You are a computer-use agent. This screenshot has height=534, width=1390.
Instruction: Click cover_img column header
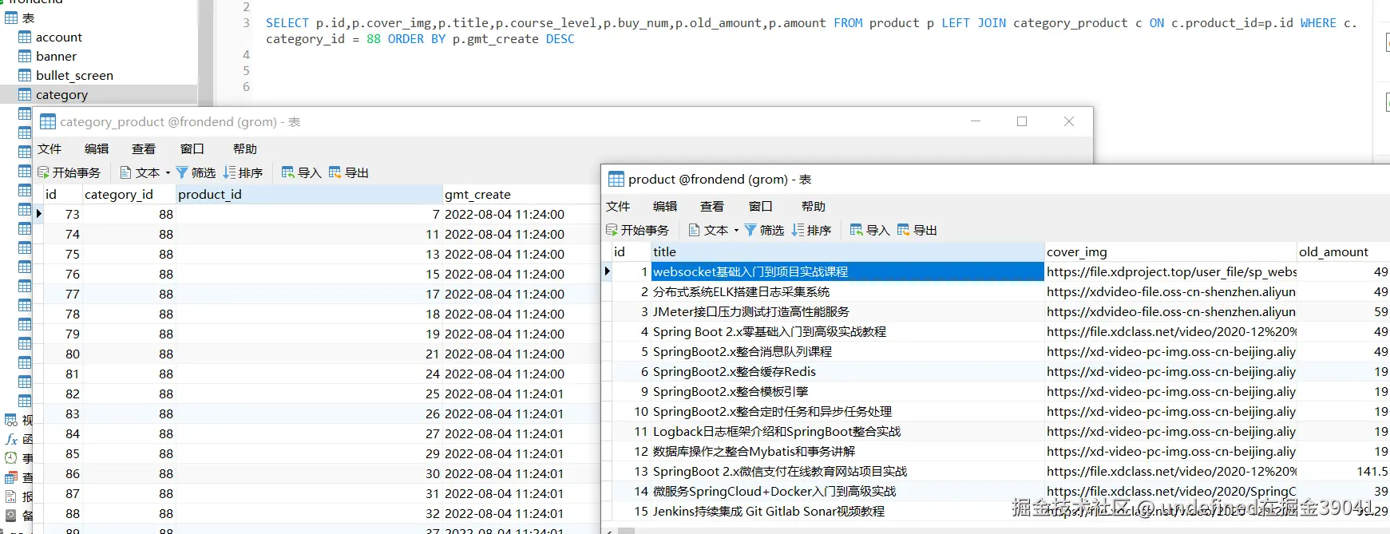click(x=1170, y=252)
